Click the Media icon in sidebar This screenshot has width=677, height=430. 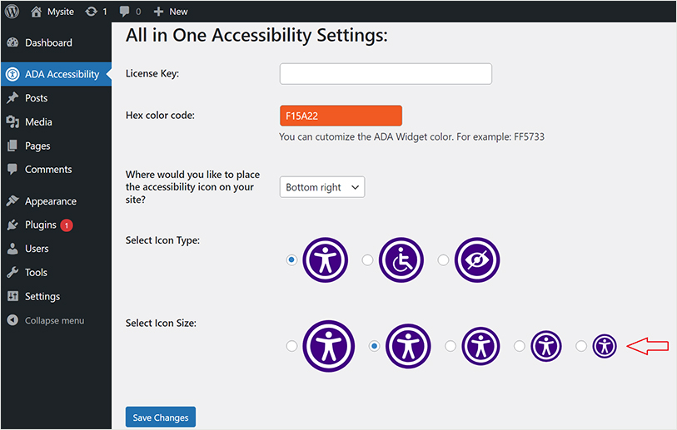tap(13, 122)
